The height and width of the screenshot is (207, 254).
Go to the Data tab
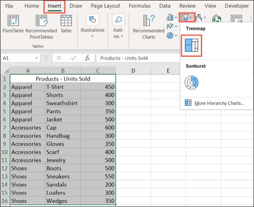(x=164, y=6)
